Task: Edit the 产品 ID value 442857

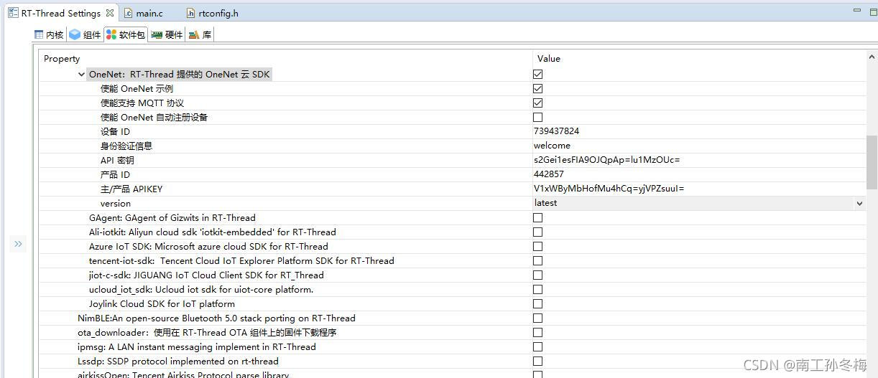Action: tap(698, 174)
